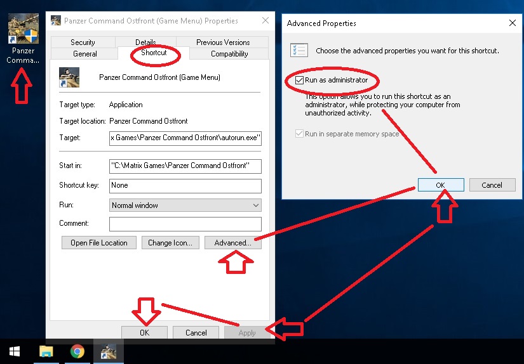
Task: Open the Compatibility tab
Action: [229, 54]
